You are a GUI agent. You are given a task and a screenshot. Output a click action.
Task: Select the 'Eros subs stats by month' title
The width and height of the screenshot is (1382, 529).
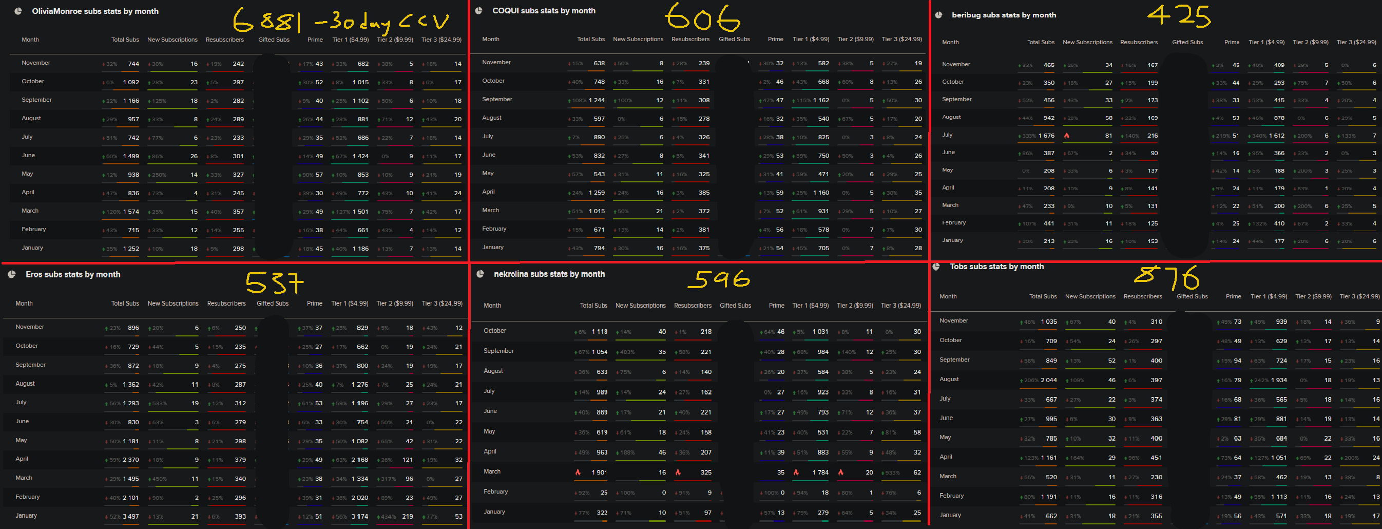73,275
